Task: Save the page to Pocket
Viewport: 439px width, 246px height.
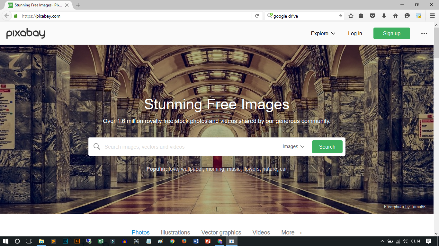Action: [372, 16]
